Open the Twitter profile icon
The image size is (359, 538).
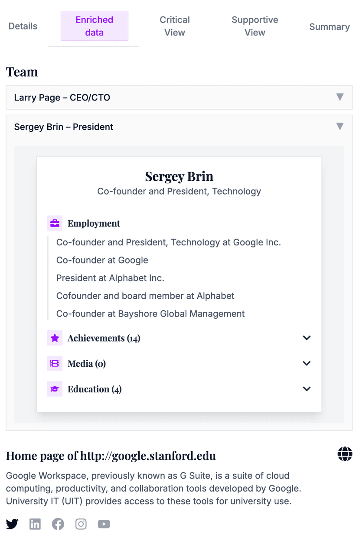tap(12, 524)
